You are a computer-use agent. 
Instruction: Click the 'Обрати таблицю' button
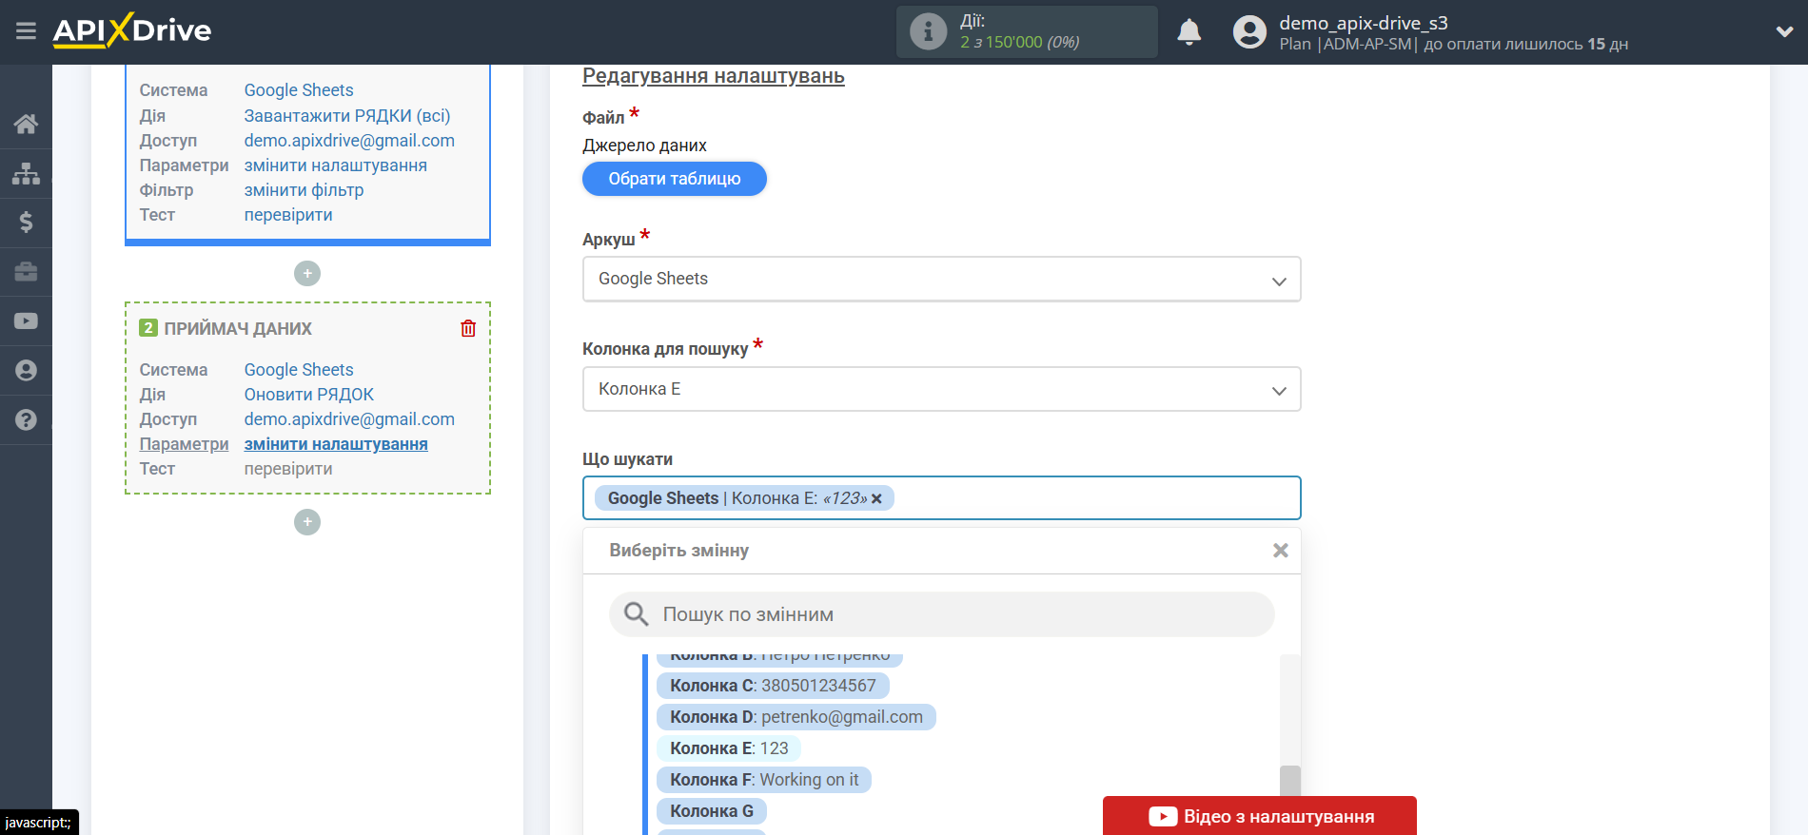coord(675,179)
